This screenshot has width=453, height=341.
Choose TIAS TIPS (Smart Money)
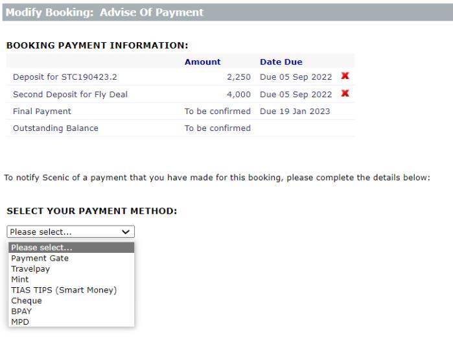click(x=71, y=290)
